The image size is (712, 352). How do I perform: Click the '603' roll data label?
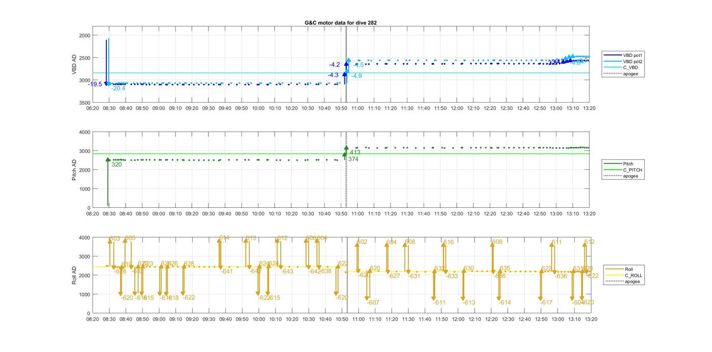click(x=115, y=239)
